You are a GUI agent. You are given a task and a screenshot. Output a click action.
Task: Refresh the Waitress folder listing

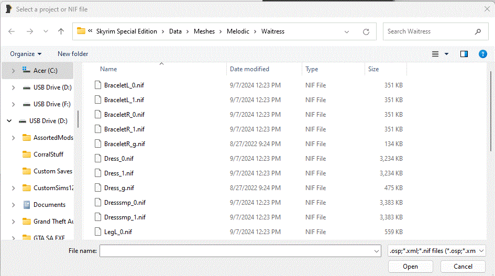pos(366,31)
